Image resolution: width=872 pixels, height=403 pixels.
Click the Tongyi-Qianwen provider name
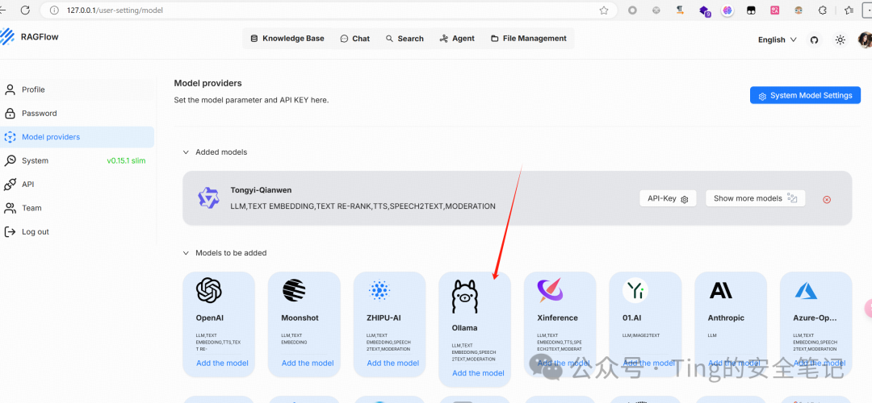click(x=261, y=190)
